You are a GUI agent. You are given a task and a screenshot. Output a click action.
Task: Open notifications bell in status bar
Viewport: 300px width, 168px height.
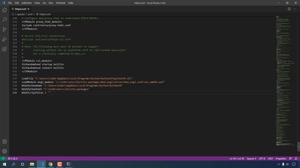click(296, 159)
